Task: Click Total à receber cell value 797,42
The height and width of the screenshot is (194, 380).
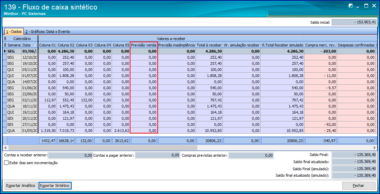Action: (209, 100)
